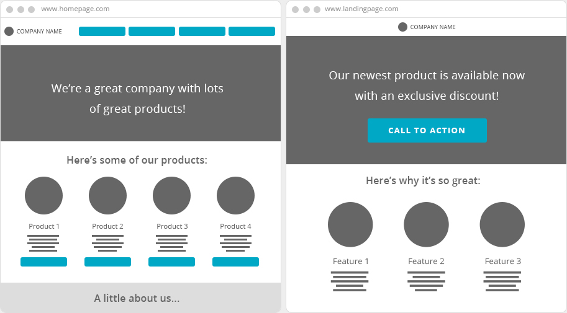
Task: Click the Feature 3 label
Action: pos(502,262)
